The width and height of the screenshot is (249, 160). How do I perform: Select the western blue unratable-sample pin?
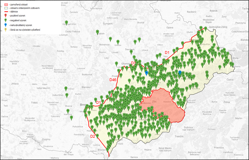(146, 73)
